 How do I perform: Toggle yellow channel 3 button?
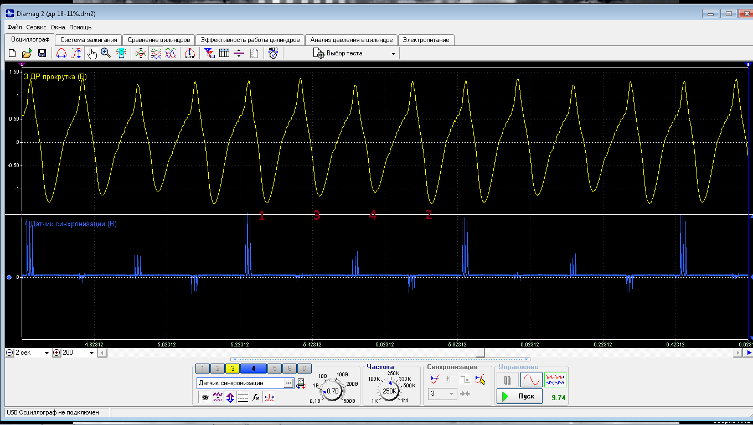[x=233, y=368]
